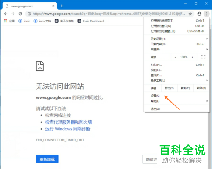The image size is (212, 169).
Task: Increase zoom with the plus button
Action: [192, 57]
